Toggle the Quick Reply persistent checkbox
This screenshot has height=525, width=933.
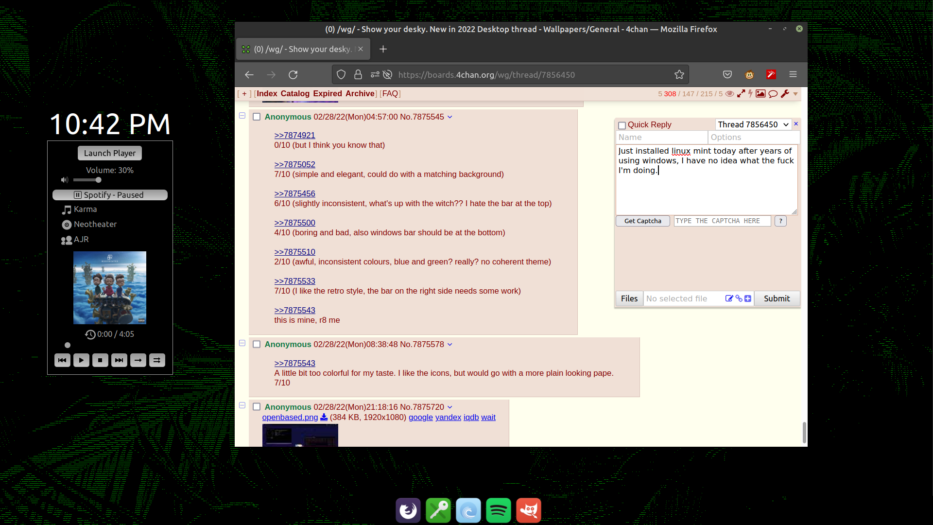point(622,125)
